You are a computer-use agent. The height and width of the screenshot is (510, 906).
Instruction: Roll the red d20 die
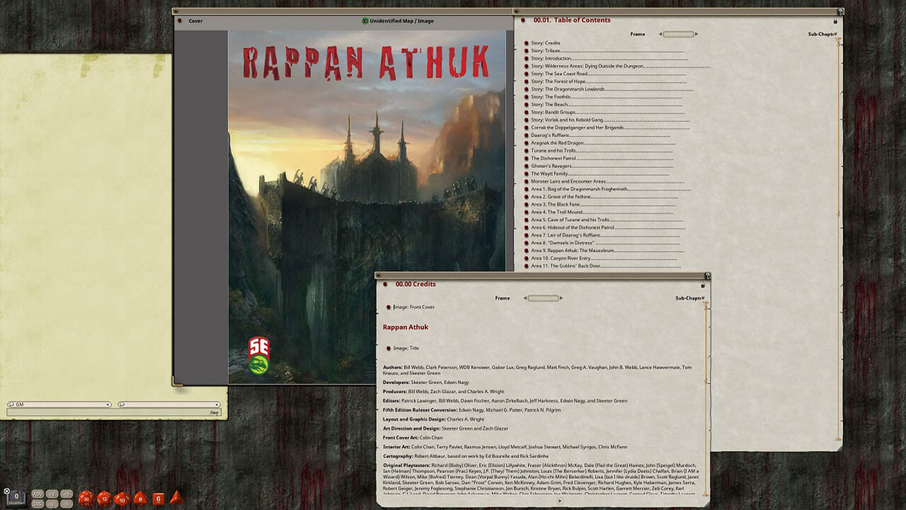(x=85, y=498)
